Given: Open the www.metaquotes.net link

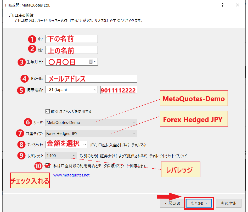Looking at the screenshot, I should tap(71, 175).
